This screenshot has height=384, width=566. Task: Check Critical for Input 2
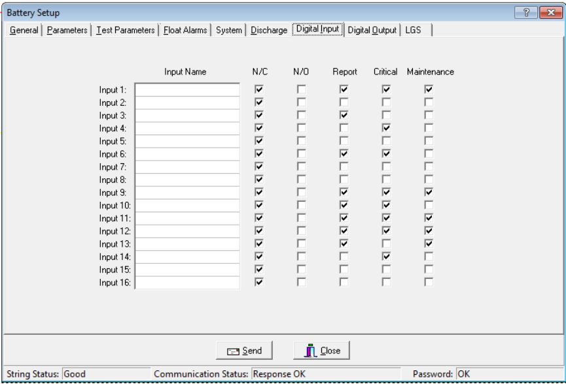[387, 103]
